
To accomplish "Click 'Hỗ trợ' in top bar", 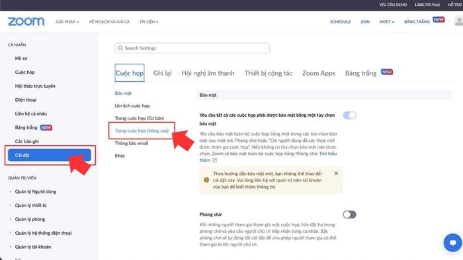I will (454, 5).
